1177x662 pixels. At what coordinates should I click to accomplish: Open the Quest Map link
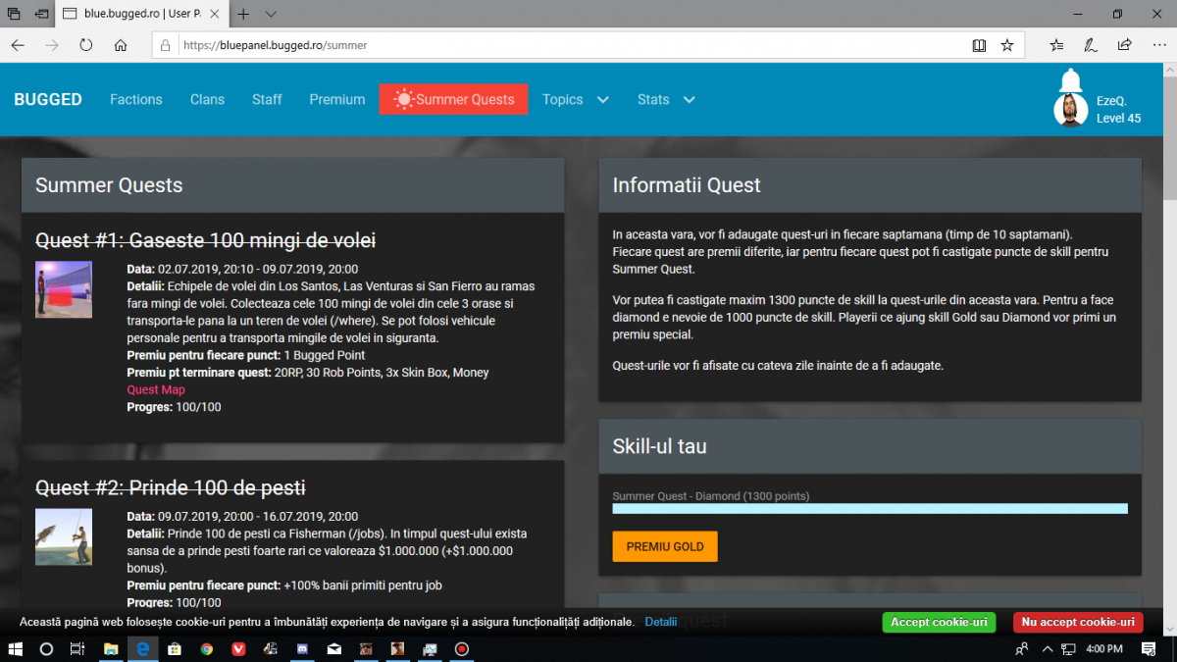point(156,389)
